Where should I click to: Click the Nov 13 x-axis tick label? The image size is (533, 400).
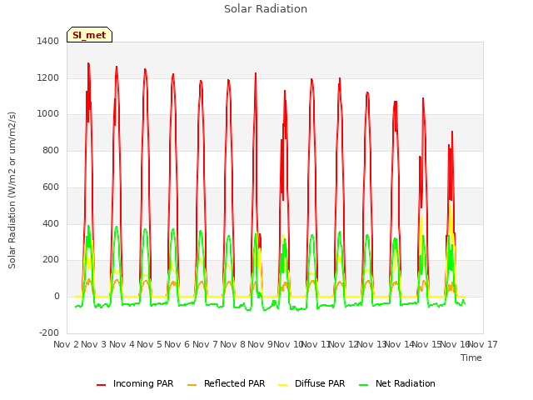point(372,344)
